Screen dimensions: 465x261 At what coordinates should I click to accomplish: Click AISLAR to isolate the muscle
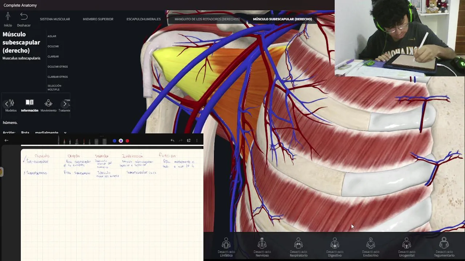(52, 36)
